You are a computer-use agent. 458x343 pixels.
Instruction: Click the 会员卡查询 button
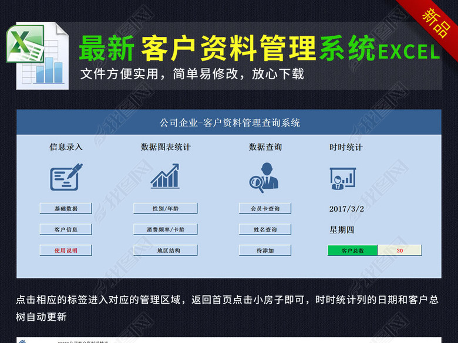[x=265, y=209]
